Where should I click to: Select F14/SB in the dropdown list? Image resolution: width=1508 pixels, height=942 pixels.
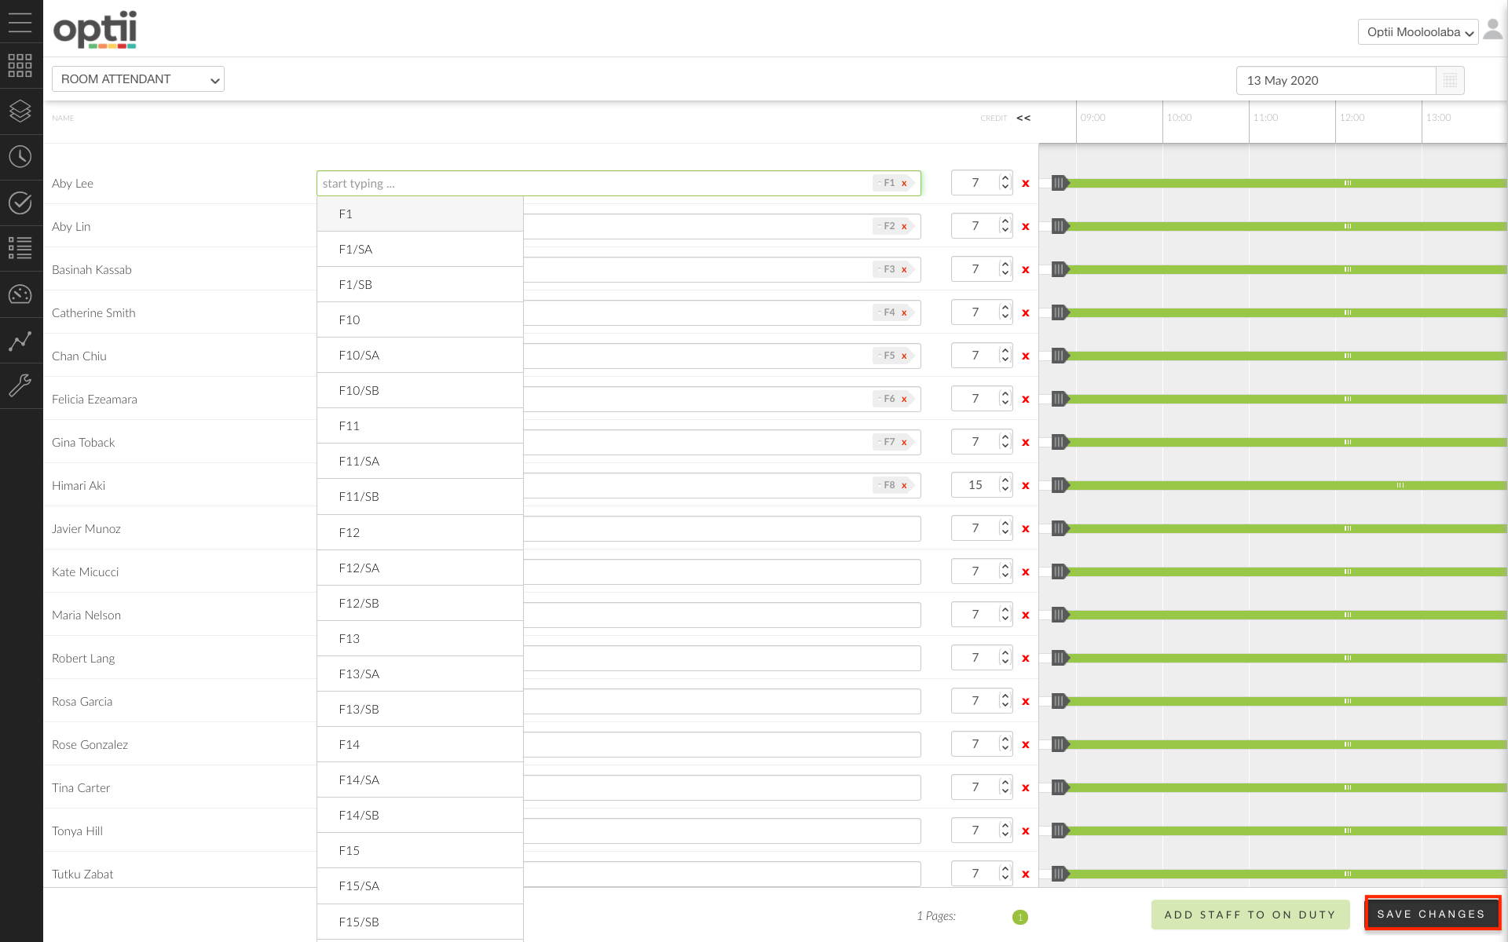pyautogui.click(x=420, y=816)
